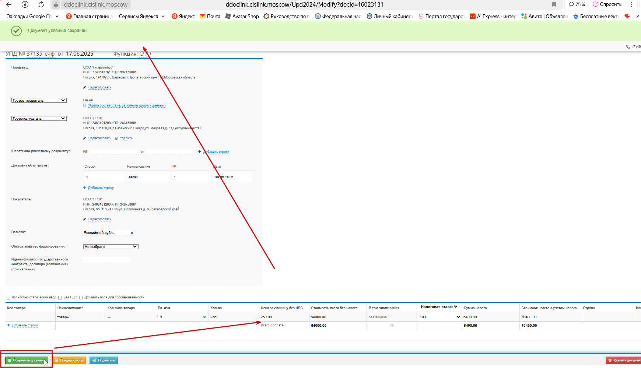Click shipment document date 08.06.2025
Viewport: 641px width, 368px height.
(x=232, y=177)
